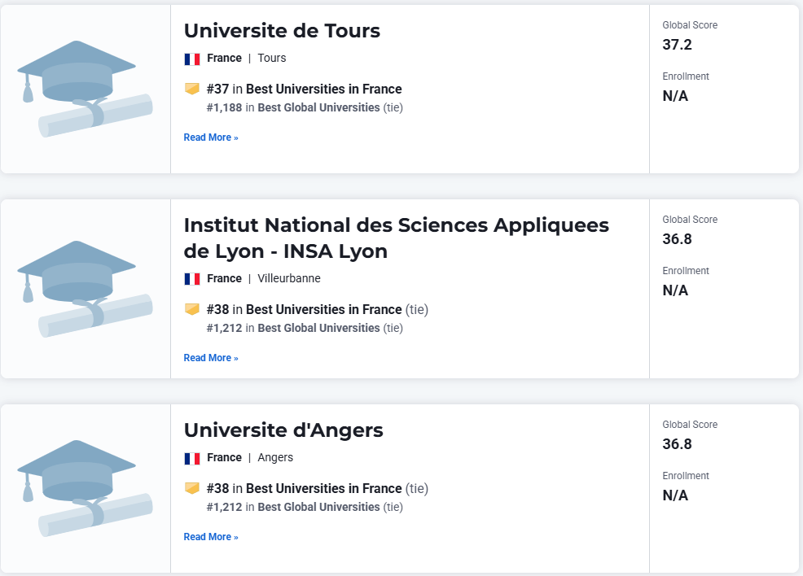Open the Universite d'Angers title link
Image resolution: width=803 pixels, height=576 pixels.
(283, 430)
